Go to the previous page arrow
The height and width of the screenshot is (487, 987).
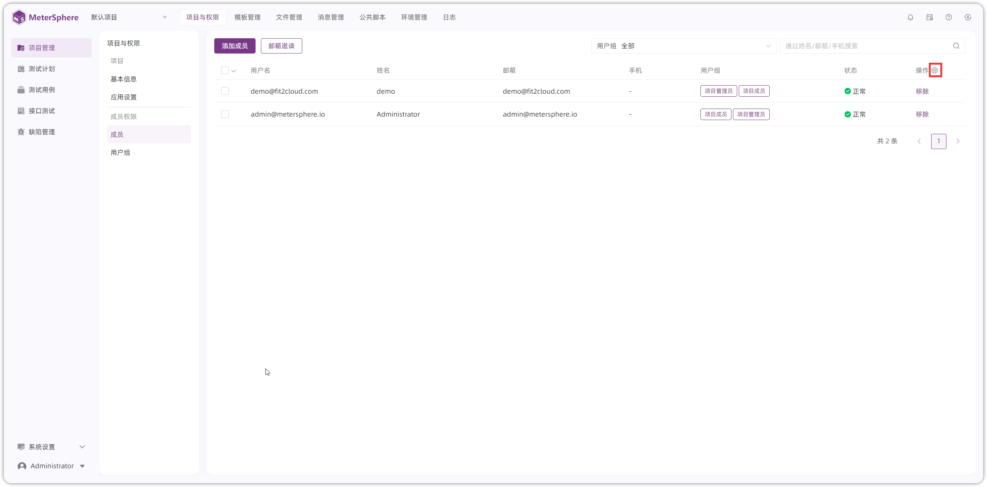pyautogui.click(x=919, y=141)
